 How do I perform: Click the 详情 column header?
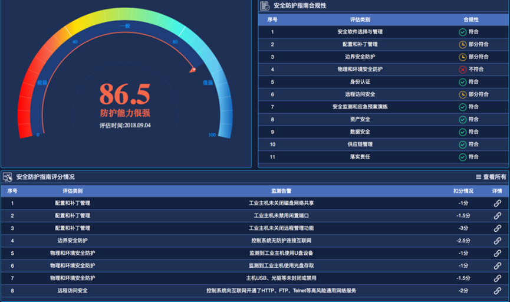497,191
